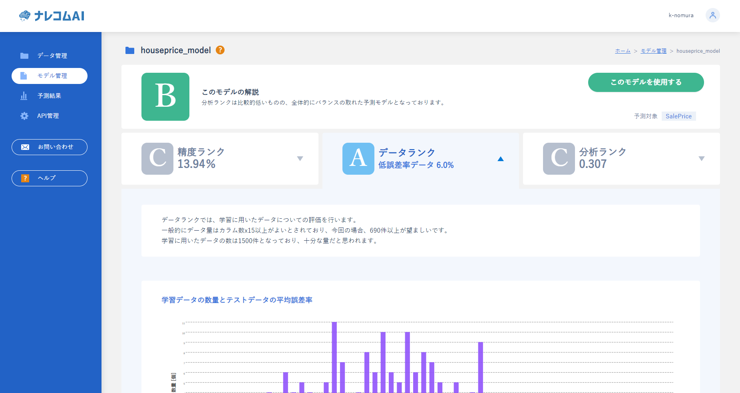Select the データランク tab
The image size is (740, 393).
point(421,160)
